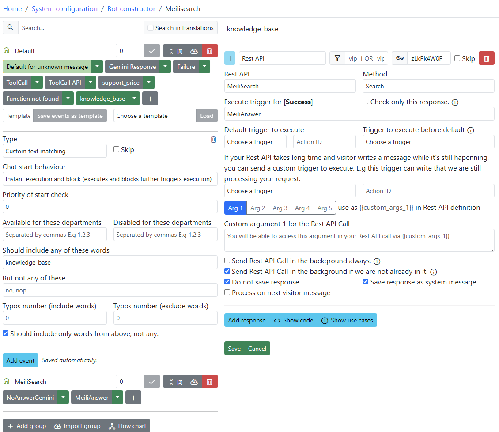Show use cases for this trigger
This screenshot has width=499, height=432.
click(347, 321)
